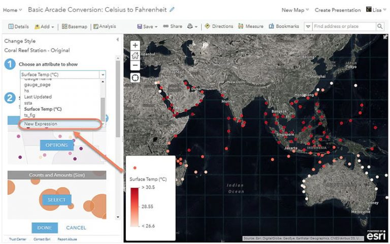Open the New Map menu
The height and width of the screenshot is (244, 390).
click(x=295, y=10)
